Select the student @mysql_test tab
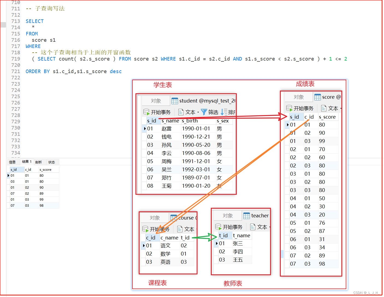Screen dimensions: 384x297 point(203,101)
